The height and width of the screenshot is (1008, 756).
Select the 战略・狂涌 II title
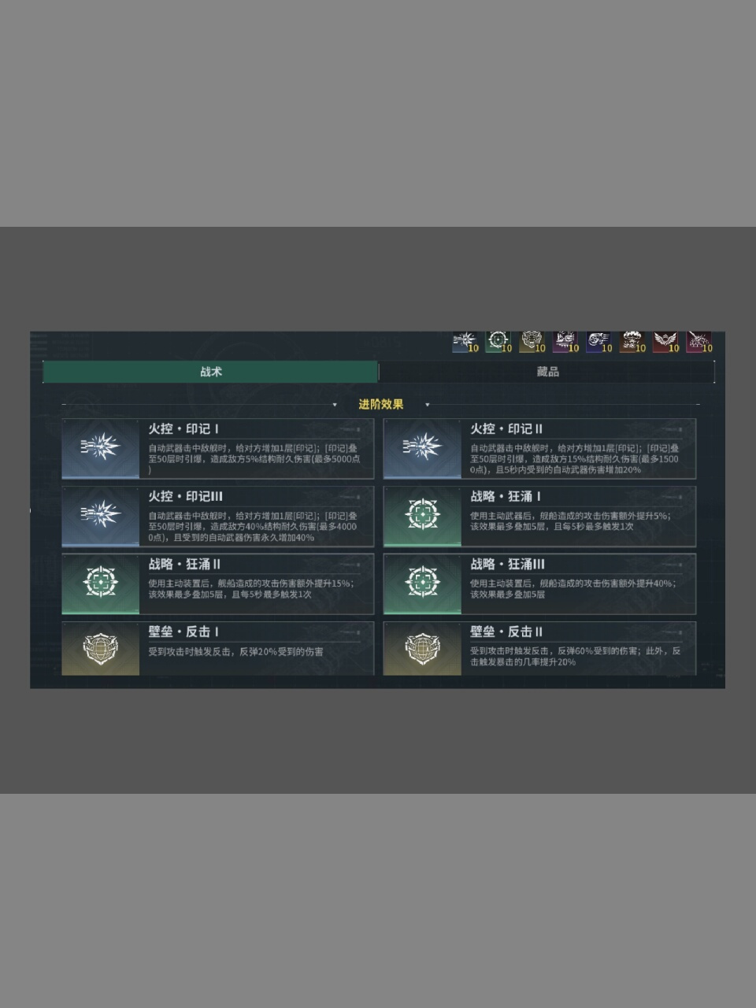184,565
